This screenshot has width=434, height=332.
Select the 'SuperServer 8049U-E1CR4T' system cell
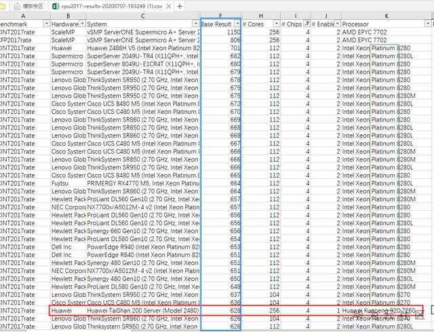[x=143, y=64]
